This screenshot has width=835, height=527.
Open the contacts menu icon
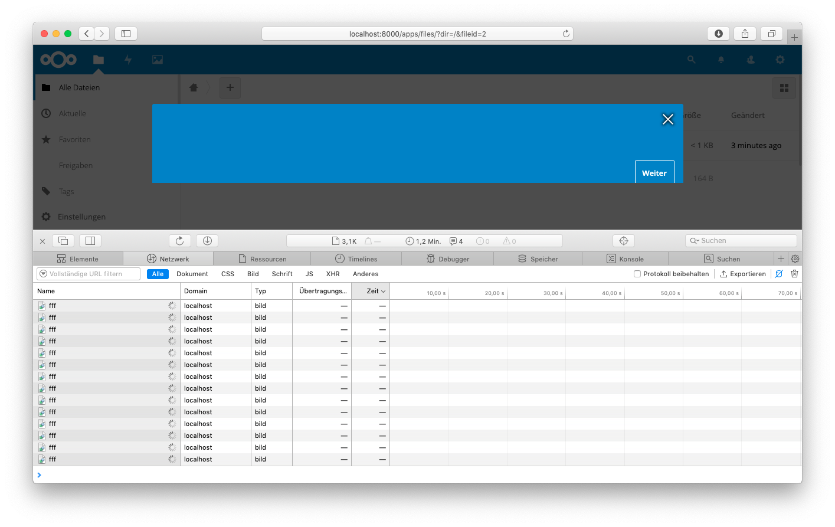[751, 60]
